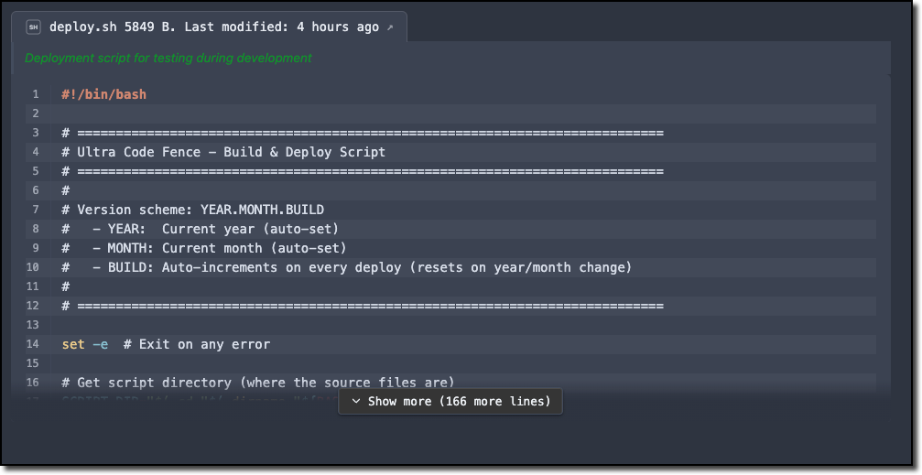This screenshot has width=922, height=475.
Task: Click line number 4 in the gutter
Action: click(x=35, y=152)
